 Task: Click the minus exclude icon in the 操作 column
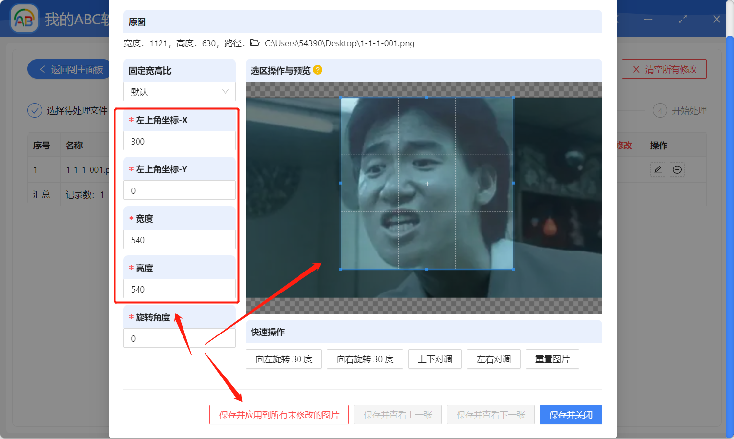[677, 169]
